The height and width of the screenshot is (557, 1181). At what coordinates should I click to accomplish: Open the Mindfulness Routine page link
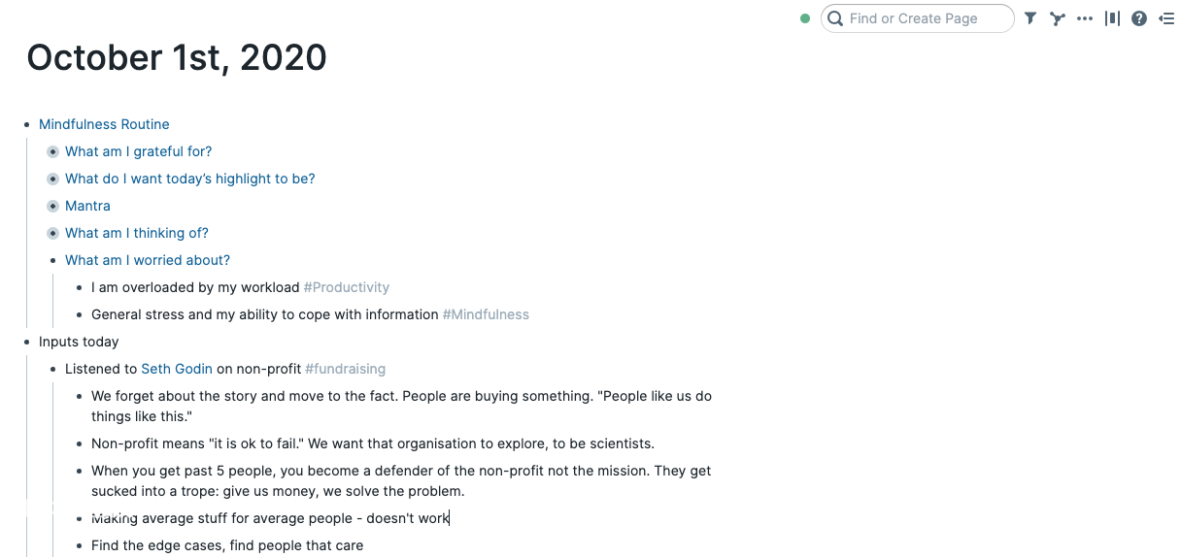click(x=104, y=124)
